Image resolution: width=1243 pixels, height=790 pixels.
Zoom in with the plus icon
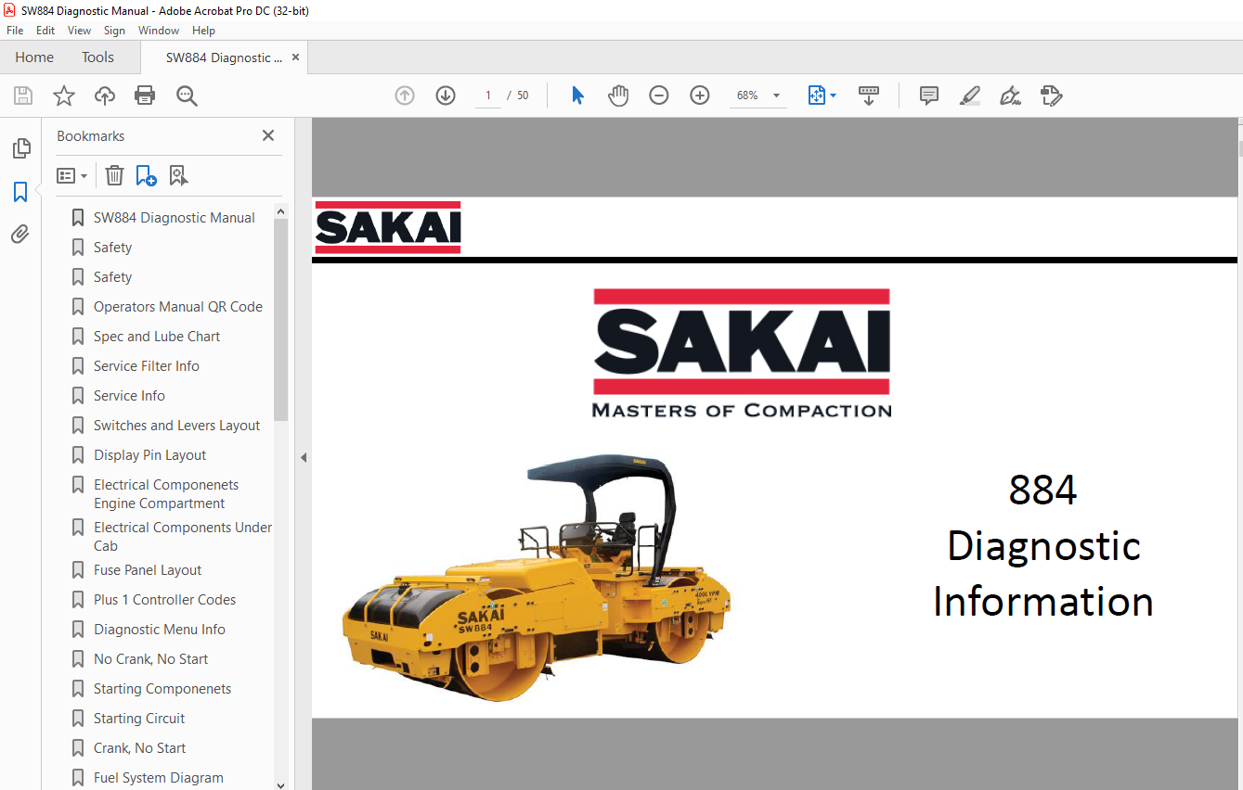(x=700, y=96)
